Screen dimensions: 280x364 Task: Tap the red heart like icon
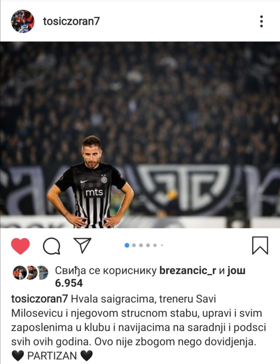click(20, 246)
